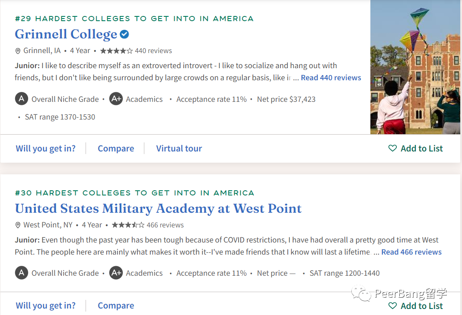Screen dimensions: 462x315
Task: Expand Read 440 reviews for Grinnell
Action: [331, 78]
